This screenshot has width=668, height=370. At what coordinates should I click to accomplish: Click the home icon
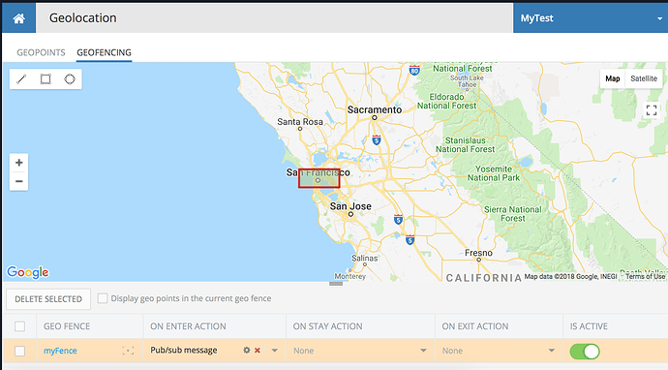pyautogui.click(x=18, y=18)
